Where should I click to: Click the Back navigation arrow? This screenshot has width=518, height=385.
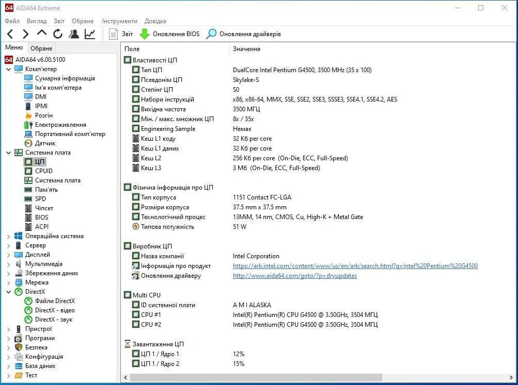pyautogui.click(x=10, y=34)
